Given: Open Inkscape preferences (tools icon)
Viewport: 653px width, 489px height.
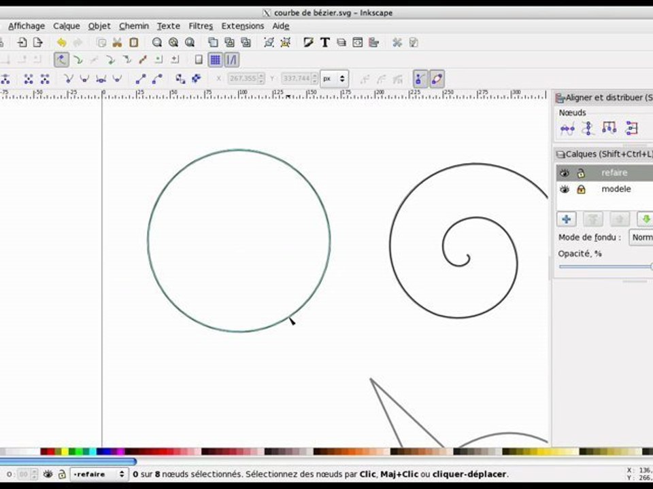Looking at the screenshot, I should click(397, 42).
